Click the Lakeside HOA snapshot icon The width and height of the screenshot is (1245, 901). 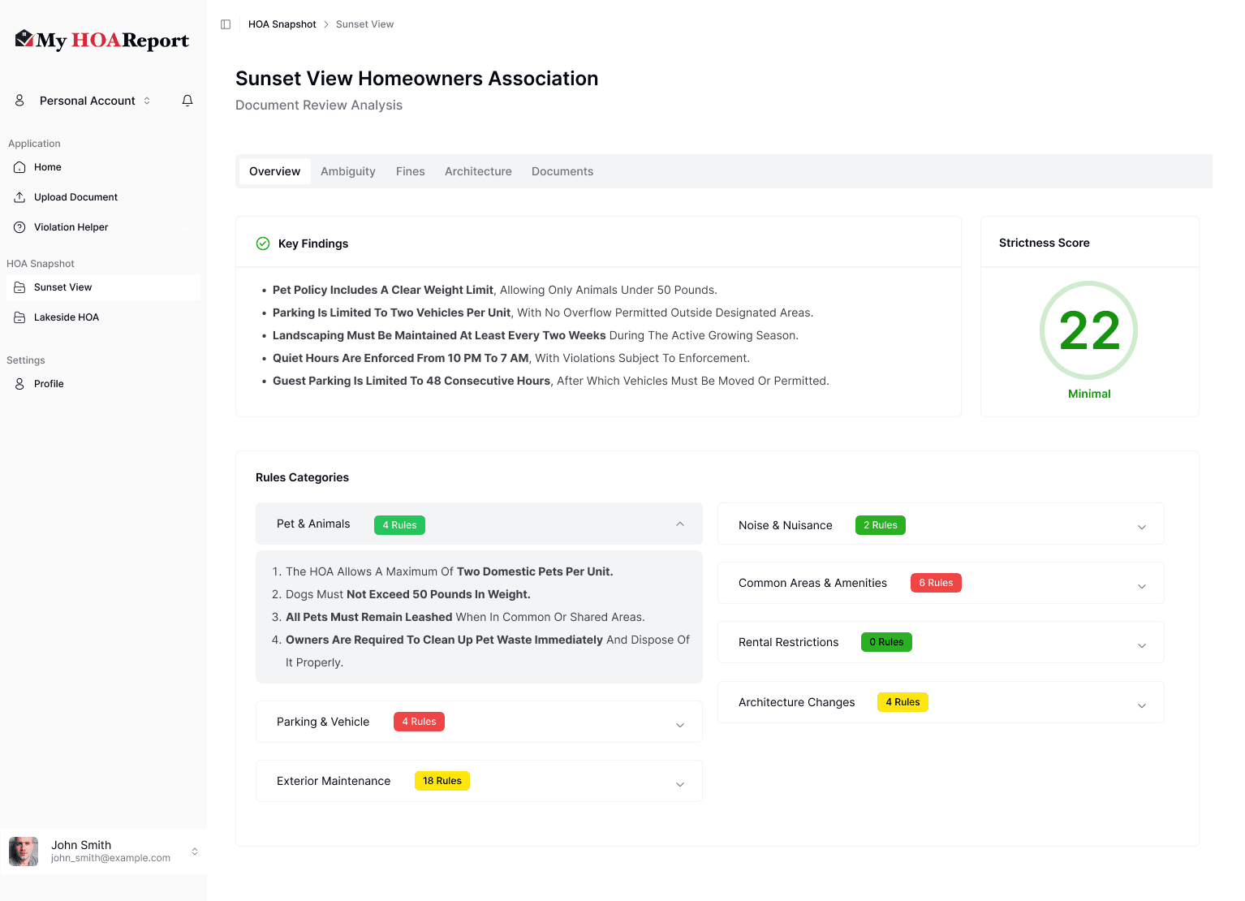click(19, 317)
